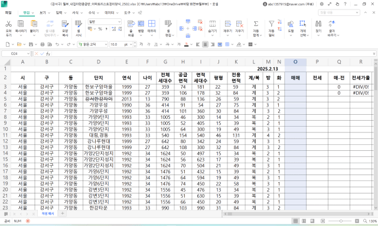Click the 130% zoom level value
378x226 pixels.
373,221
